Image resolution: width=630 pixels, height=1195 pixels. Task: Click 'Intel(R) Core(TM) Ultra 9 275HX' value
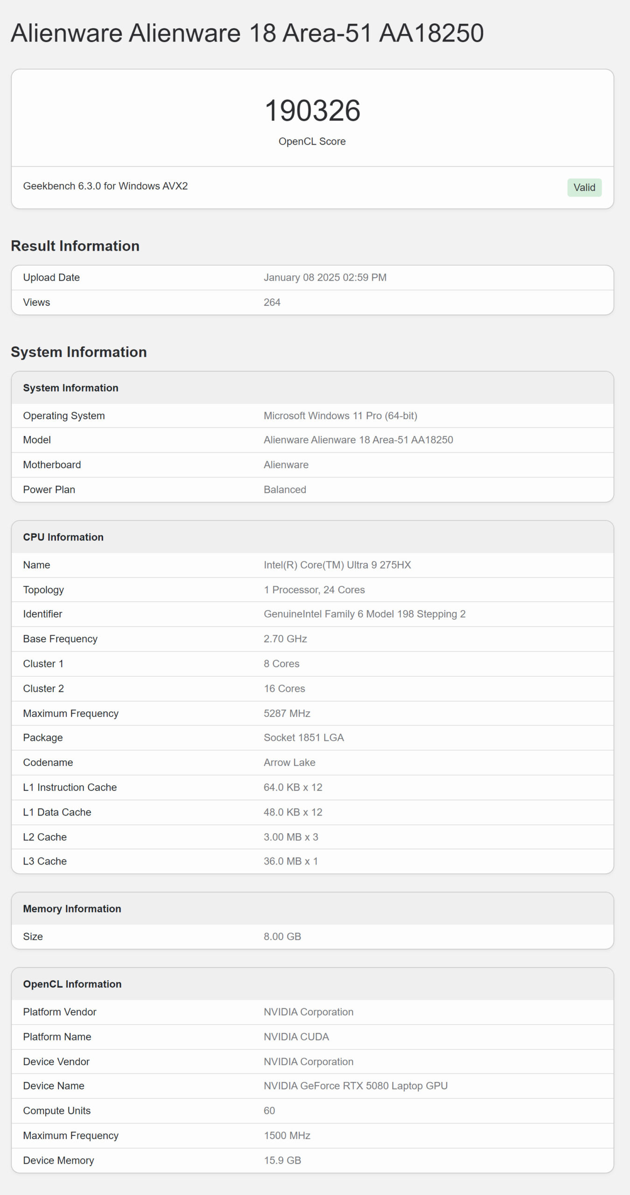(x=337, y=565)
